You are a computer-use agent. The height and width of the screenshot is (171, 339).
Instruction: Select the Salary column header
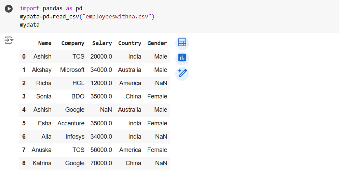(102, 43)
